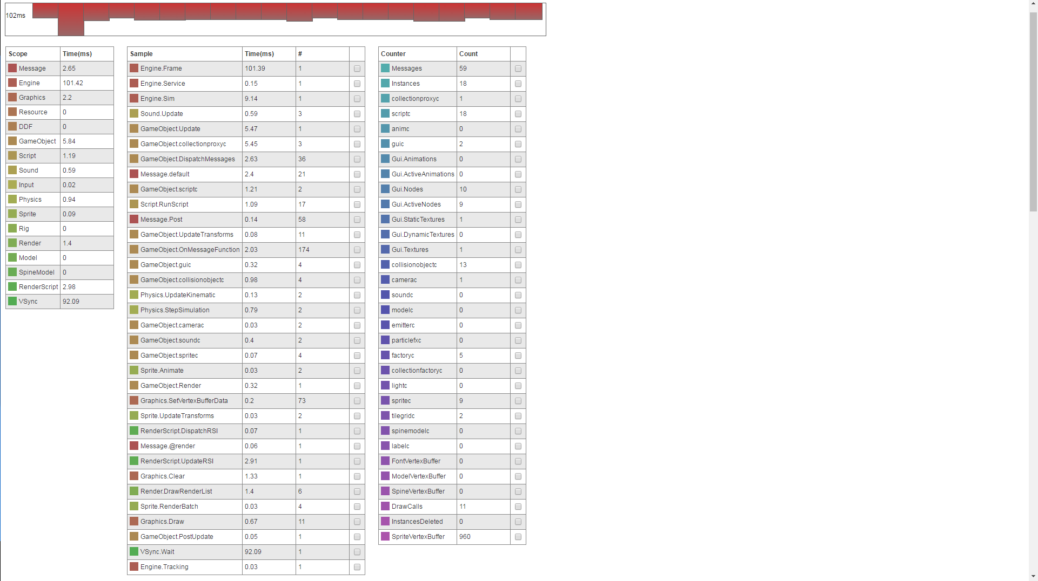Select the Gui.ActiveNodes counter name
The width and height of the screenshot is (1038, 581).
416,204
